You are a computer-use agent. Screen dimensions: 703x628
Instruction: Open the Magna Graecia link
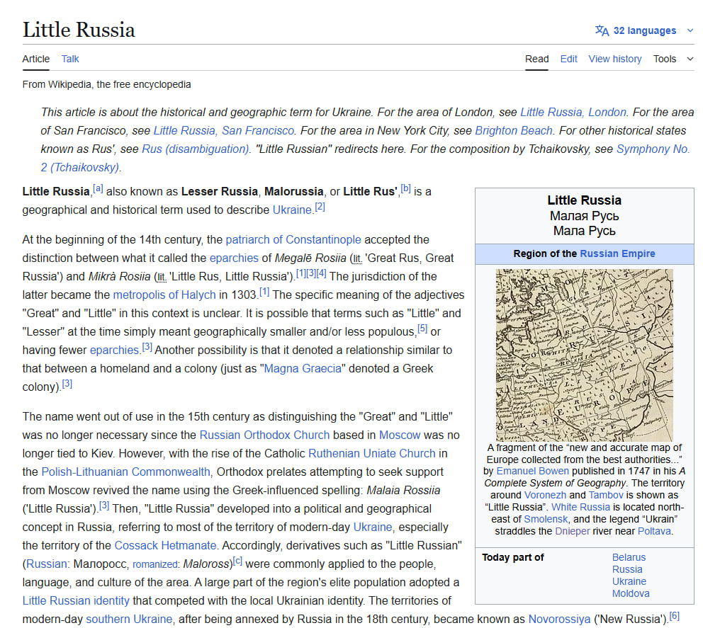click(303, 368)
